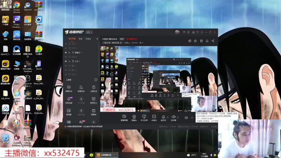
Task: Add a new scene with plus button
Action: point(97,39)
